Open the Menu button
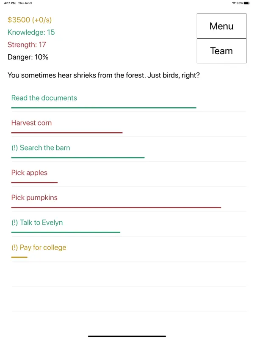254x339 pixels. click(221, 26)
